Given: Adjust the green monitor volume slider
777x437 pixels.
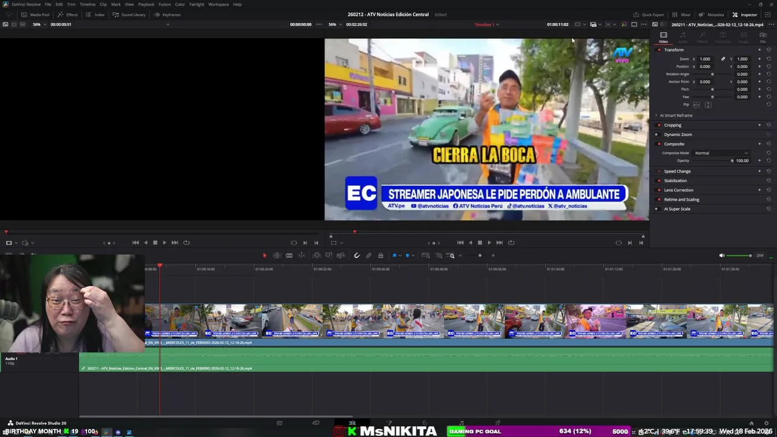Looking at the screenshot, I should 739,256.
